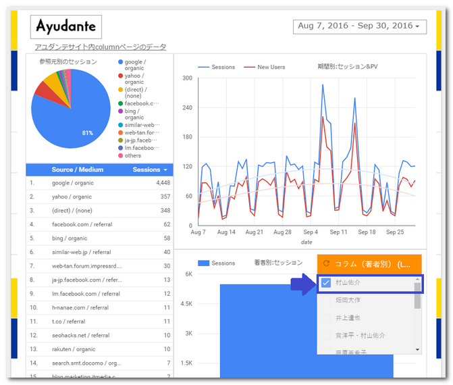Click the facebook.c… legend green dot
Screen dimensions: 453x385
(x=120, y=103)
